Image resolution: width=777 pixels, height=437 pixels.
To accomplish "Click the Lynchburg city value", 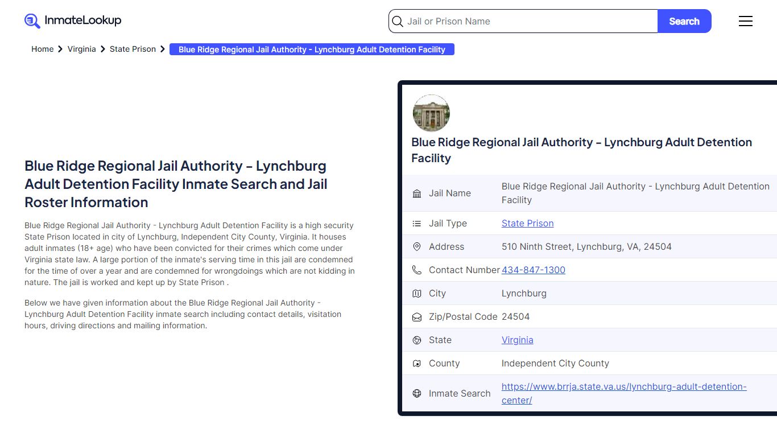I will point(524,294).
